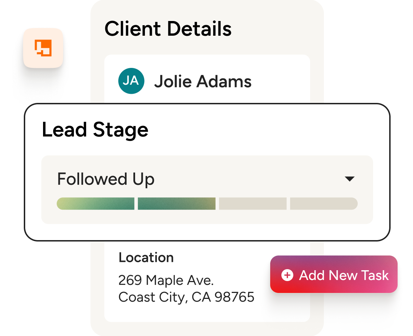Expand the Lead Stage dropdown arrow

(349, 179)
